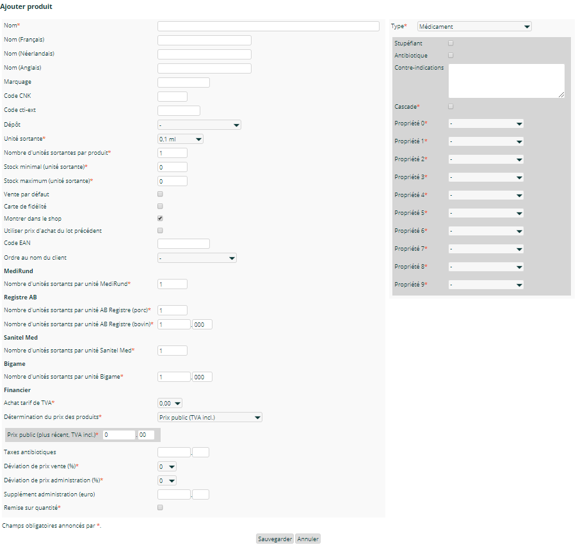The image size is (578, 545).
Task: Enable the Cascade checkbox
Action: click(451, 106)
